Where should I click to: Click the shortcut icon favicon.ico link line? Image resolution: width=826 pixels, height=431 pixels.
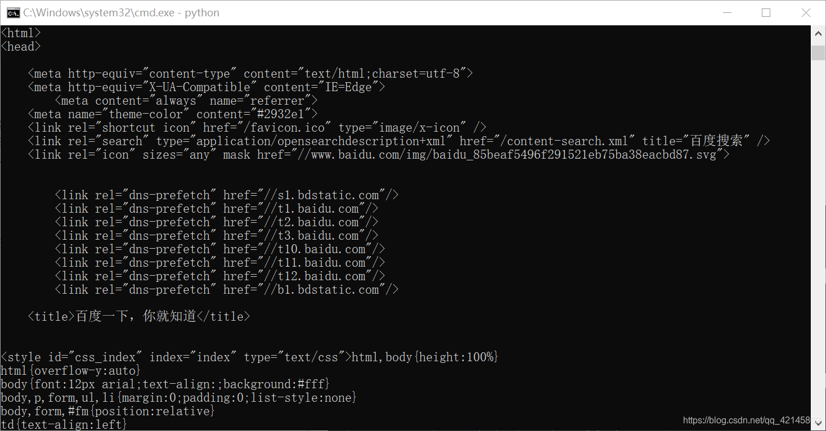click(257, 128)
